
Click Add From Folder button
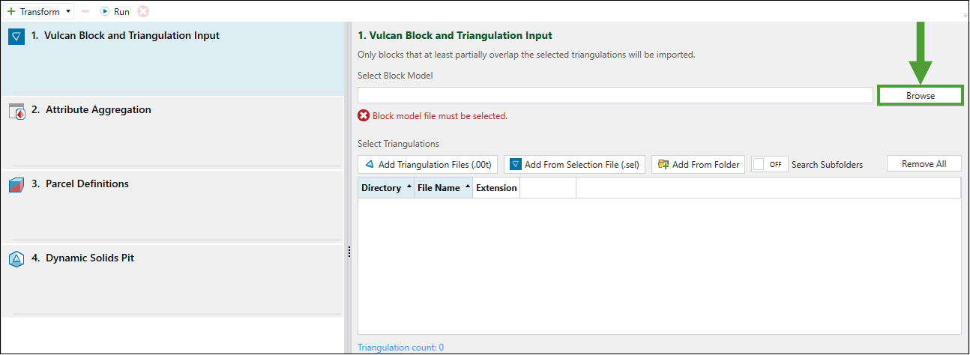tap(699, 164)
